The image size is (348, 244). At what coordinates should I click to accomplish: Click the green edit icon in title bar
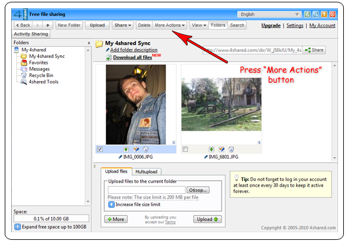307,14
